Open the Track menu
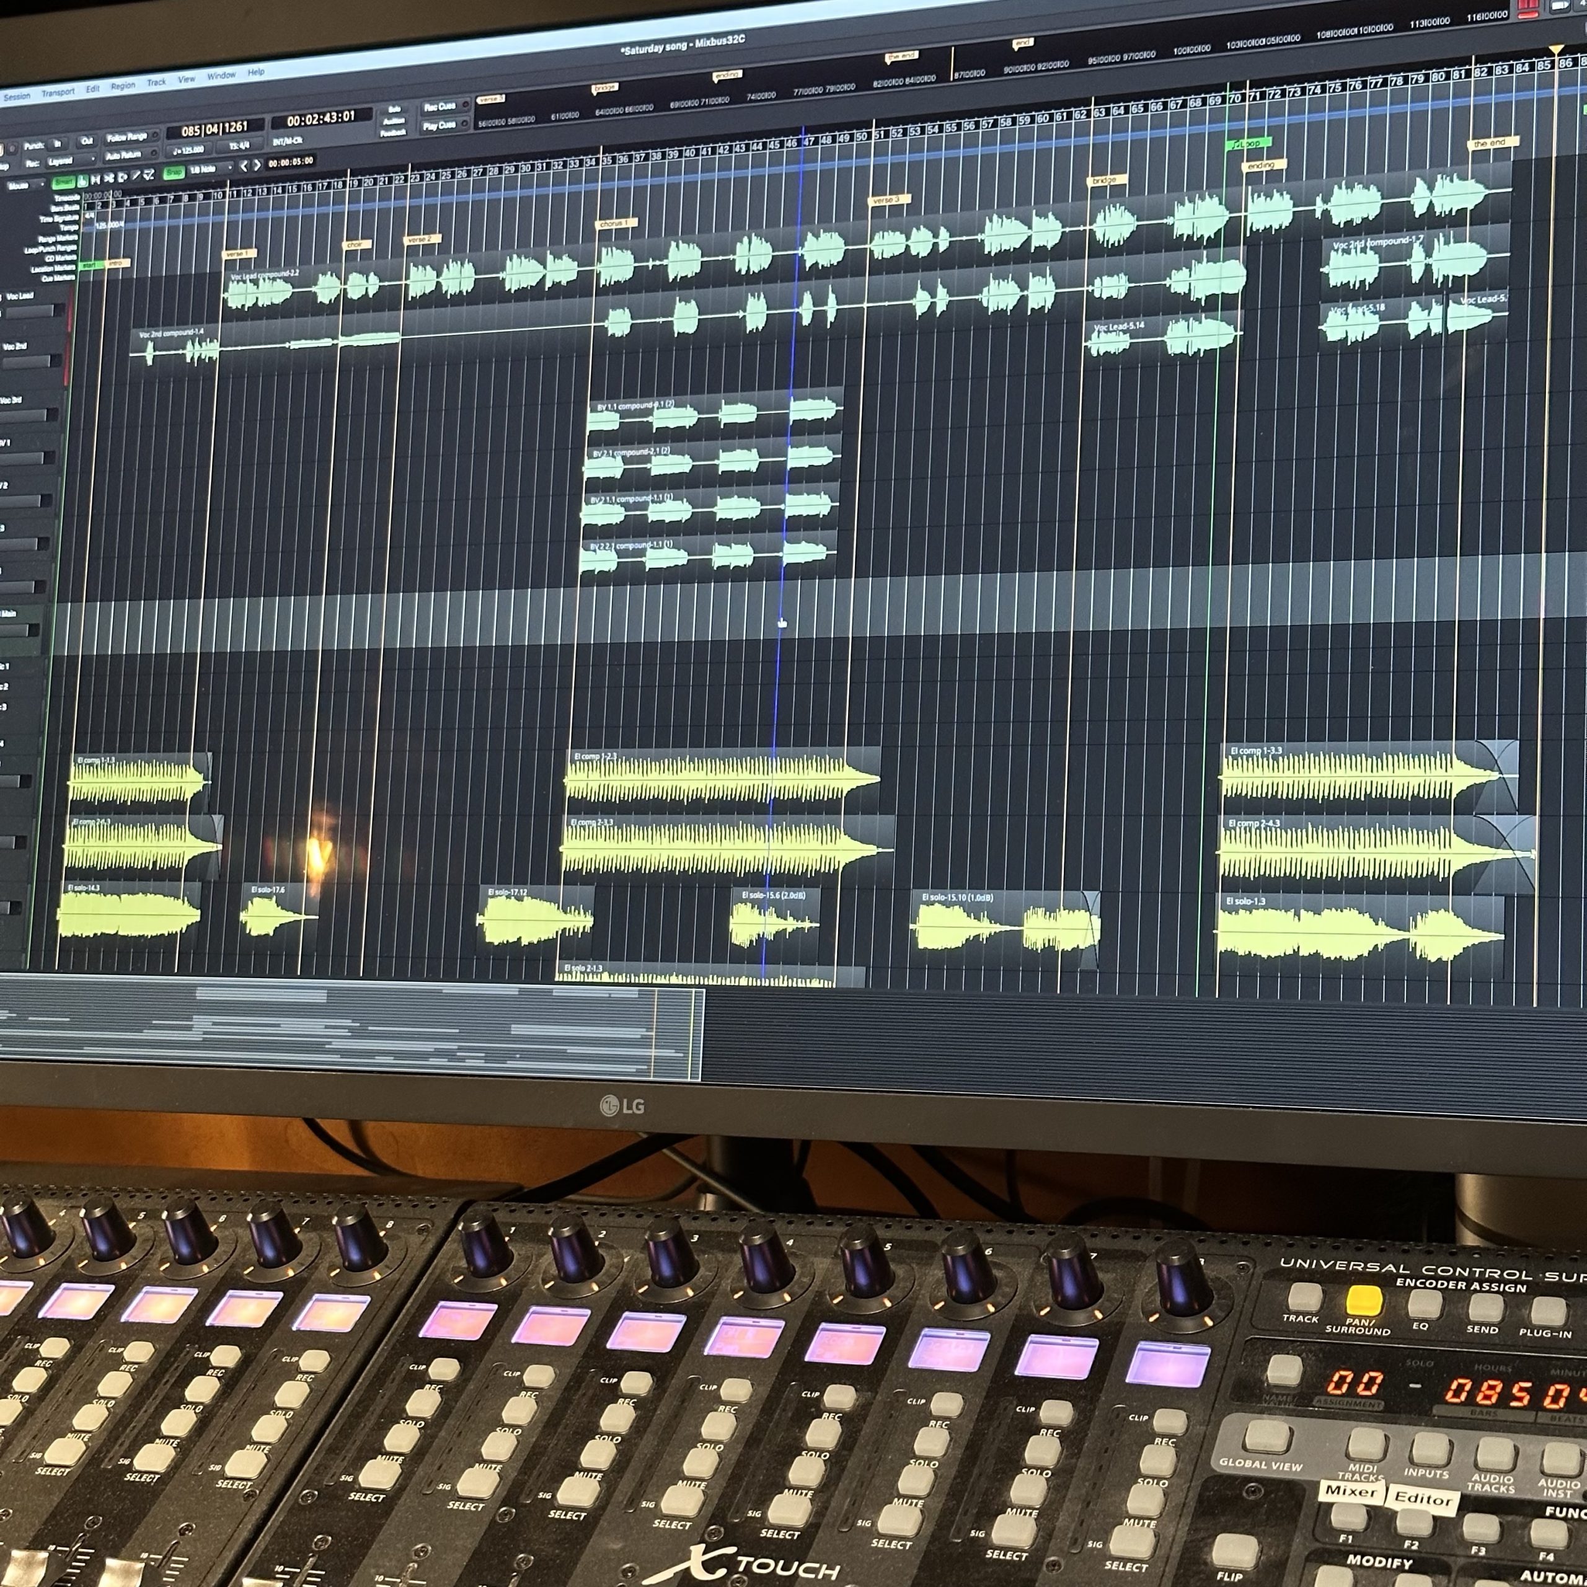Viewport: 1587px width, 1587px height. [156, 83]
